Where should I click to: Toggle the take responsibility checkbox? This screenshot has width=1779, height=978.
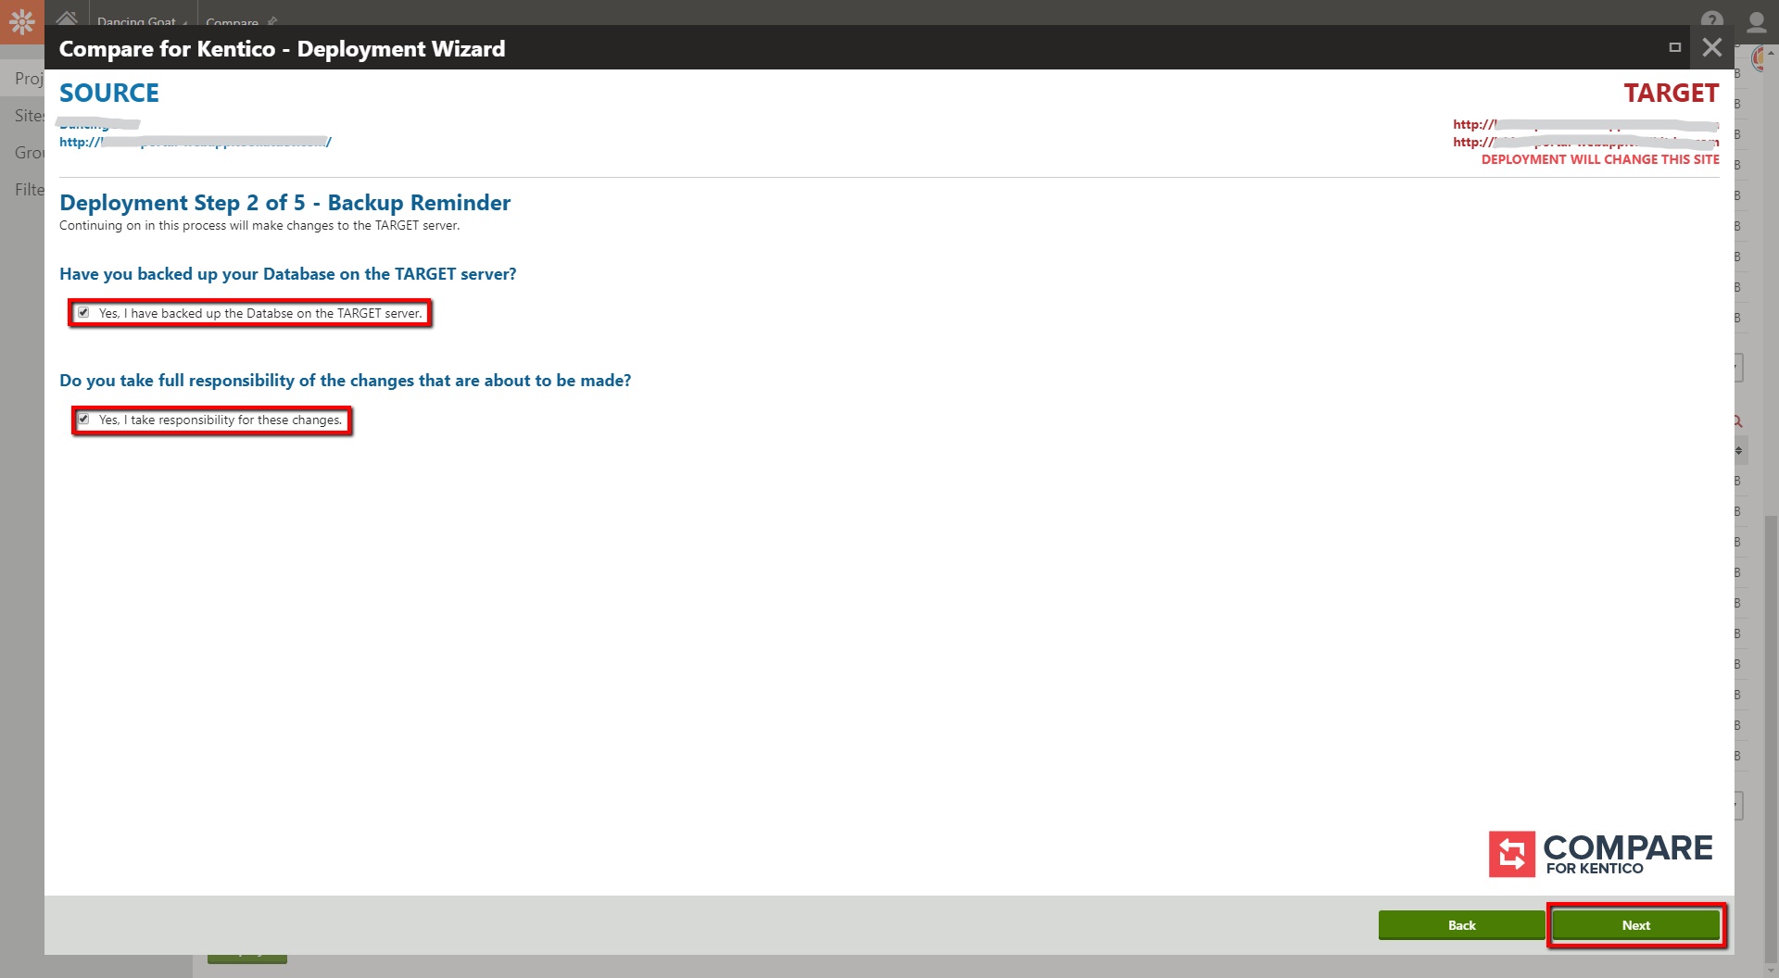point(83,420)
